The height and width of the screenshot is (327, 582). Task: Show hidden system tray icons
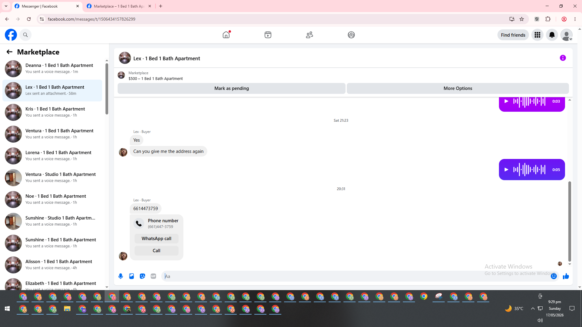[533, 309]
